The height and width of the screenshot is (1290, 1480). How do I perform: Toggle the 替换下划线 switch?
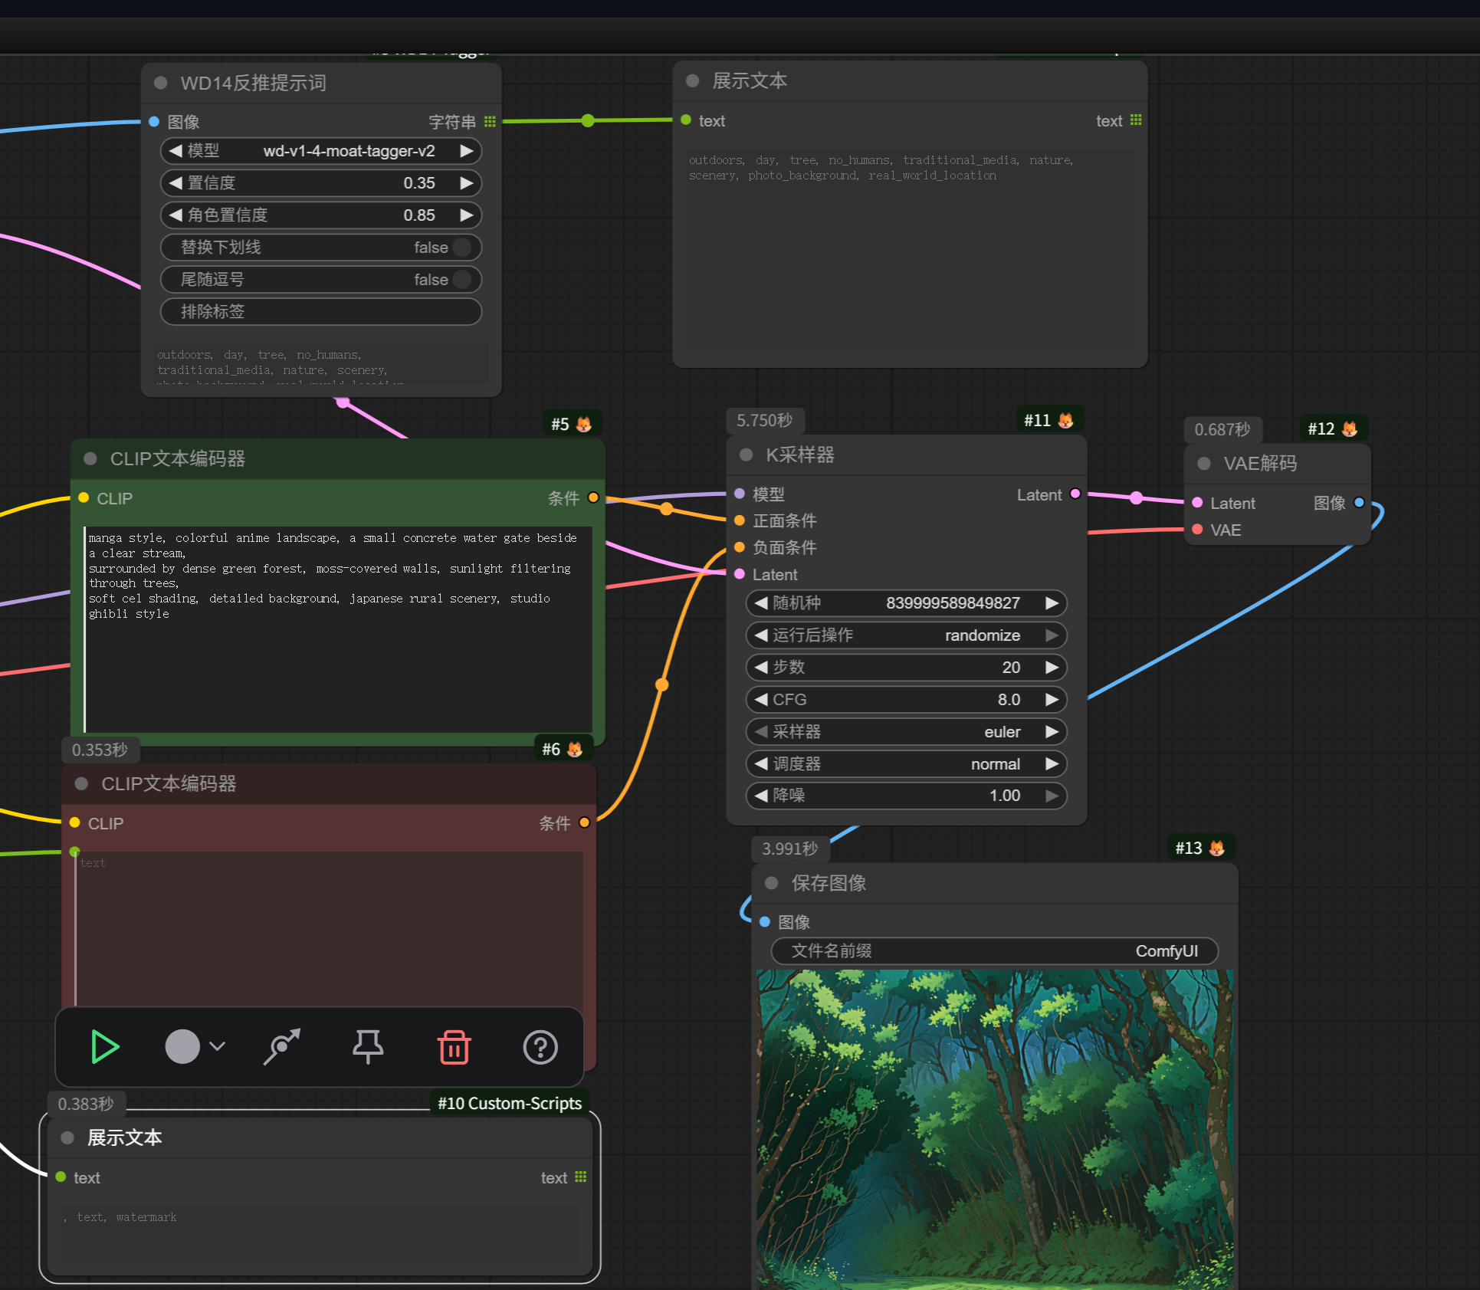[461, 248]
